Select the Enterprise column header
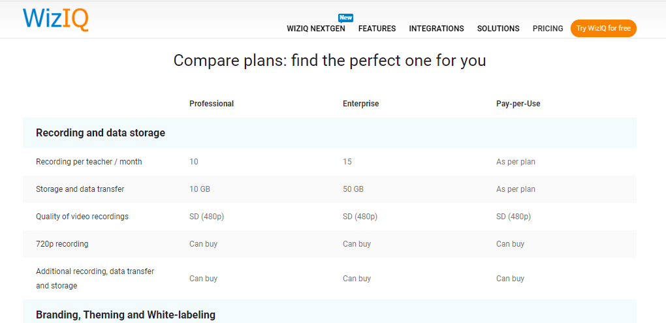The height and width of the screenshot is (323, 666). tap(360, 104)
